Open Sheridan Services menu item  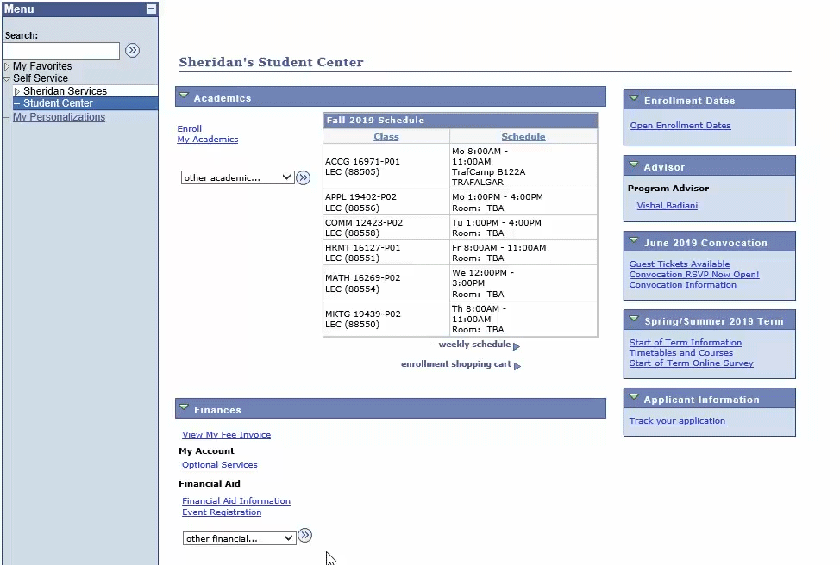pos(65,91)
